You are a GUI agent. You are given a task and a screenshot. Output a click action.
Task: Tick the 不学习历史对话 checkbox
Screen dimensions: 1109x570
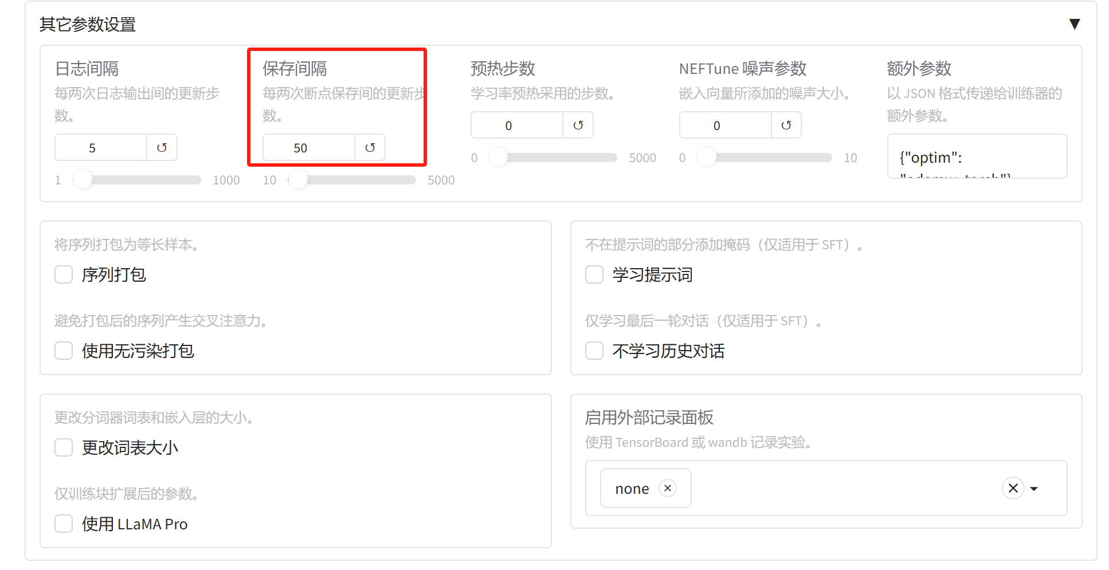(x=594, y=351)
